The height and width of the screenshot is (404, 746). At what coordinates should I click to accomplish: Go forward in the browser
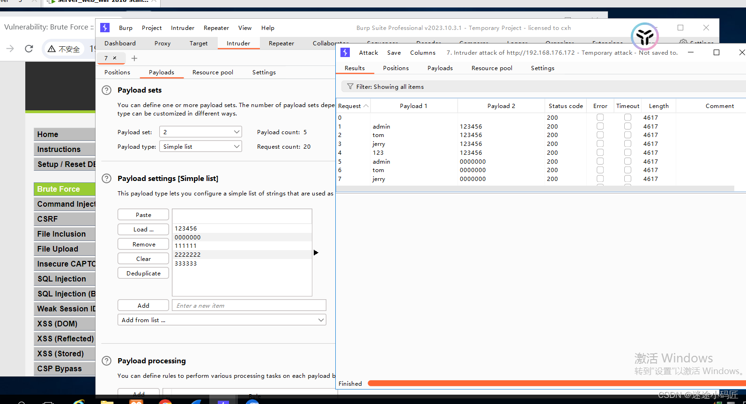click(x=10, y=49)
